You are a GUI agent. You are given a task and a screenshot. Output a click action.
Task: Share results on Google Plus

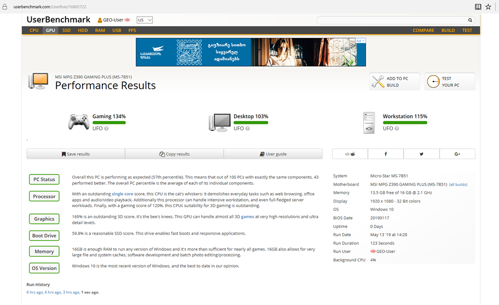pos(457,154)
